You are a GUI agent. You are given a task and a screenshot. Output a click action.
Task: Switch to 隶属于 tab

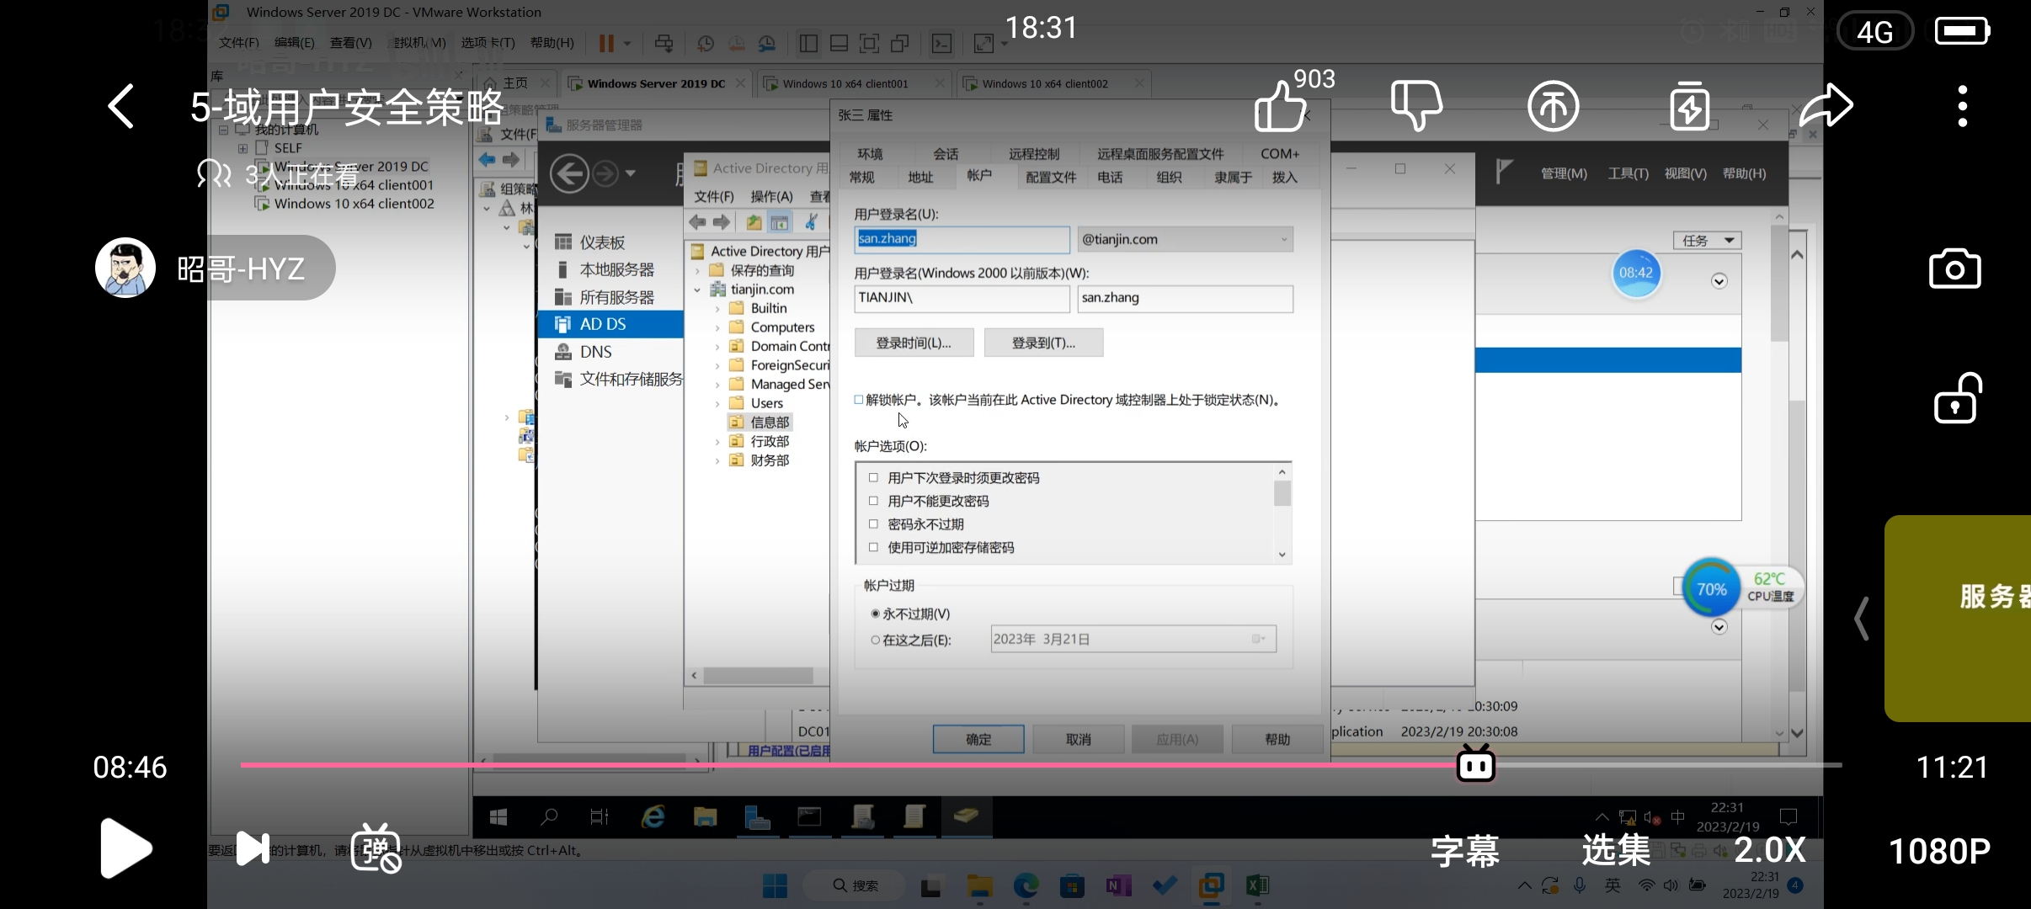pyautogui.click(x=1233, y=177)
